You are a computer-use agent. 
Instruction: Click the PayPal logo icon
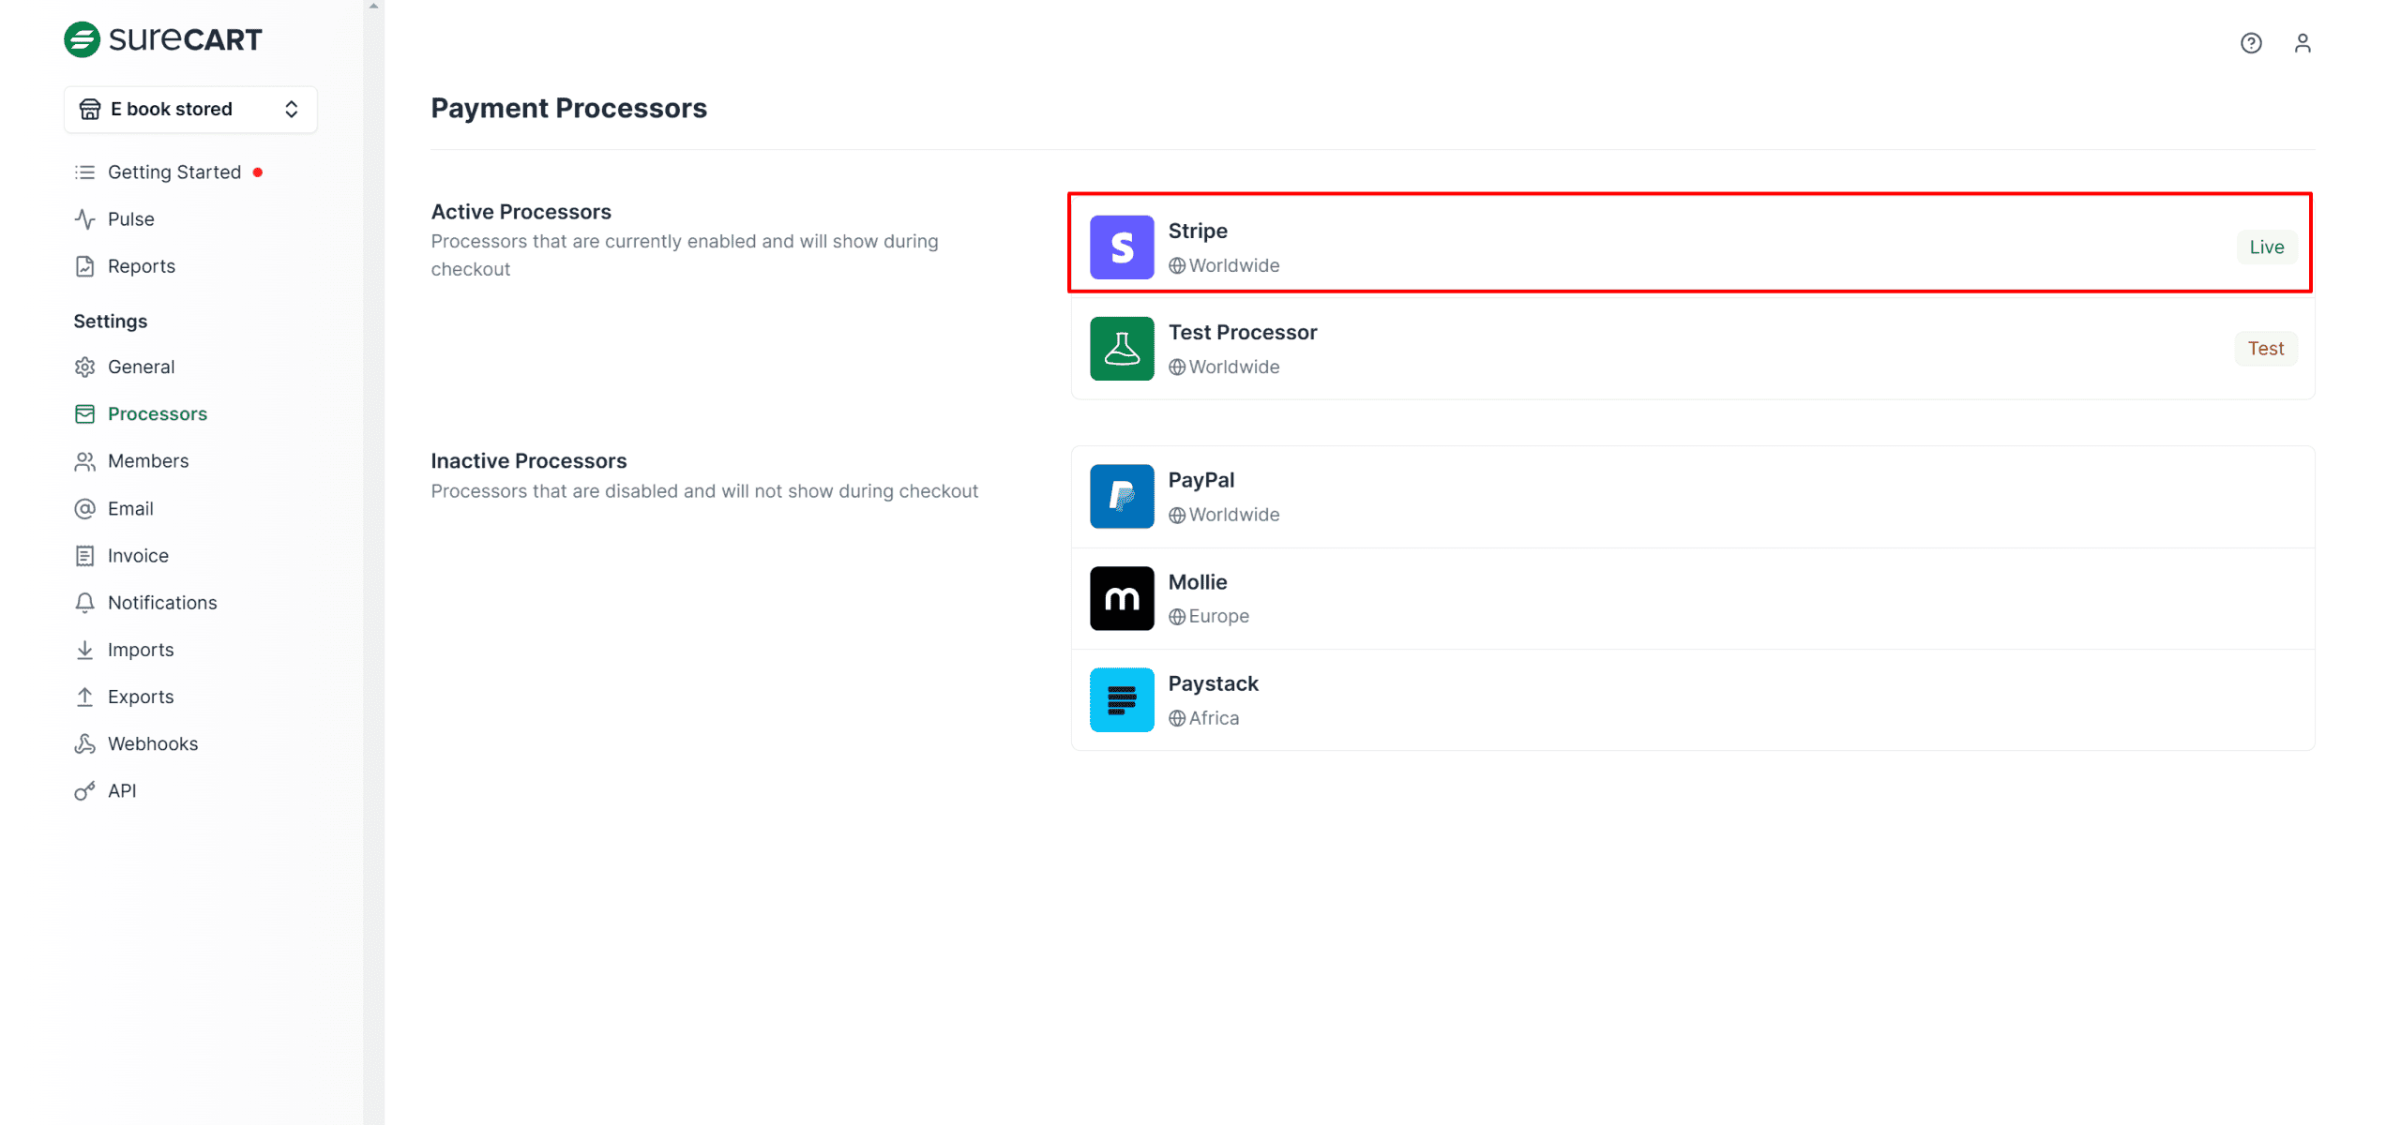[1121, 497]
